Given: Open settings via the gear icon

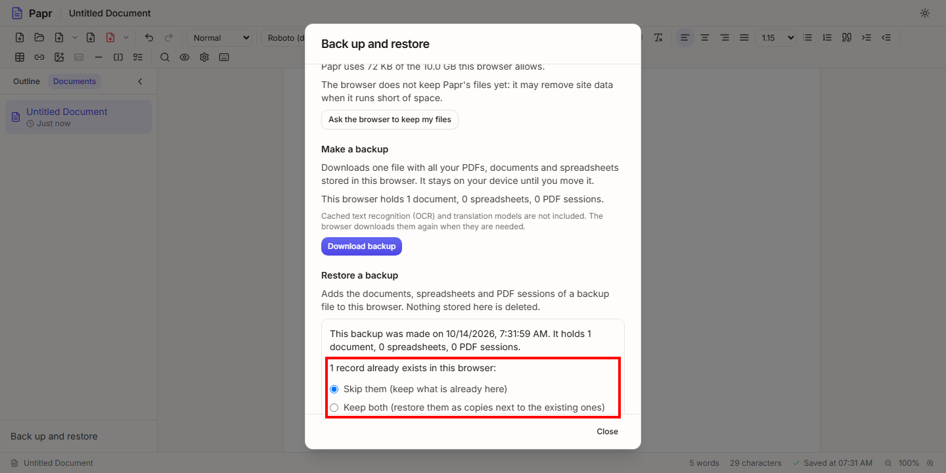Looking at the screenshot, I should click(204, 57).
